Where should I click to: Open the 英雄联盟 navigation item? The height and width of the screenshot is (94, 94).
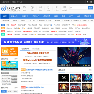[x=88, y=16]
